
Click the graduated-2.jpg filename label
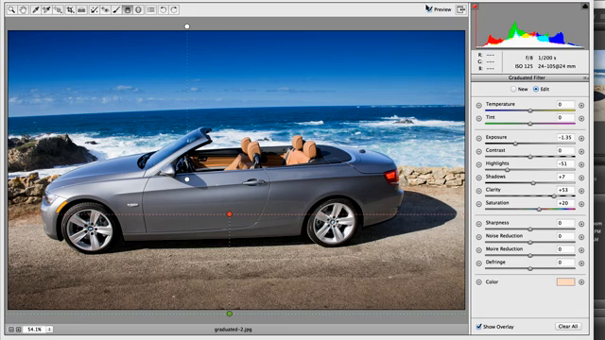233,330
